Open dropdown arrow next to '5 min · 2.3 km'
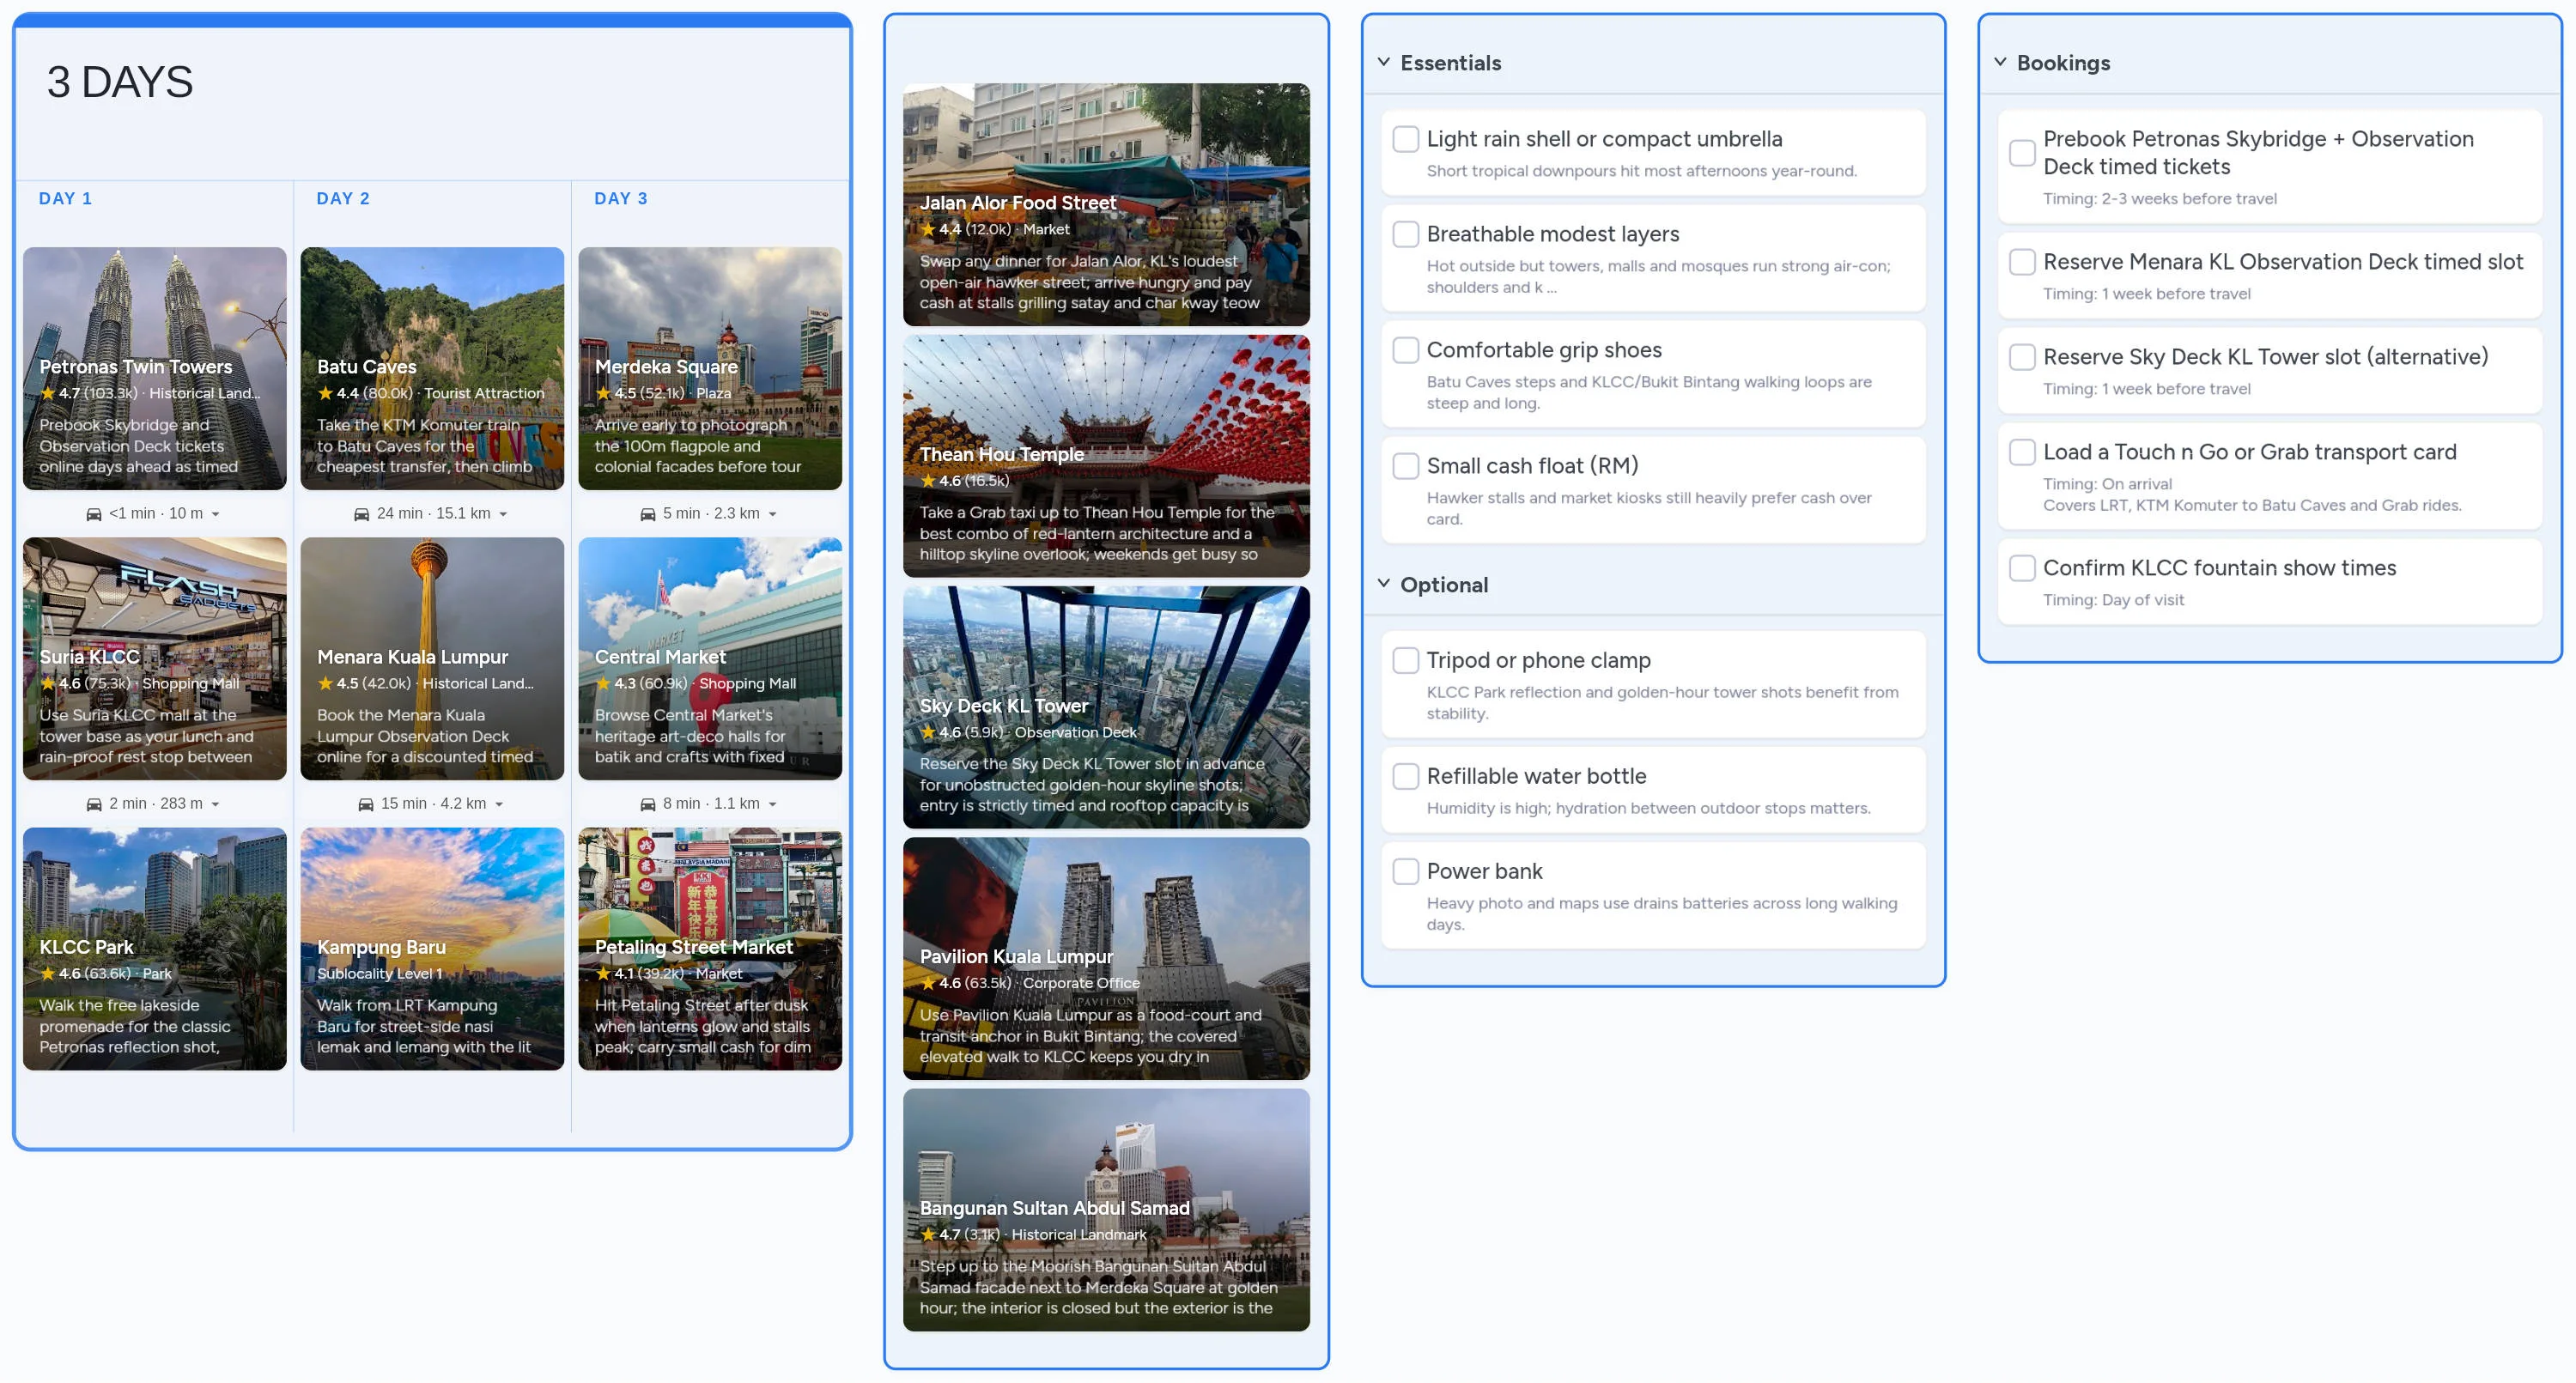Screen dimensions: 2576x1383 tap(773, 515)
